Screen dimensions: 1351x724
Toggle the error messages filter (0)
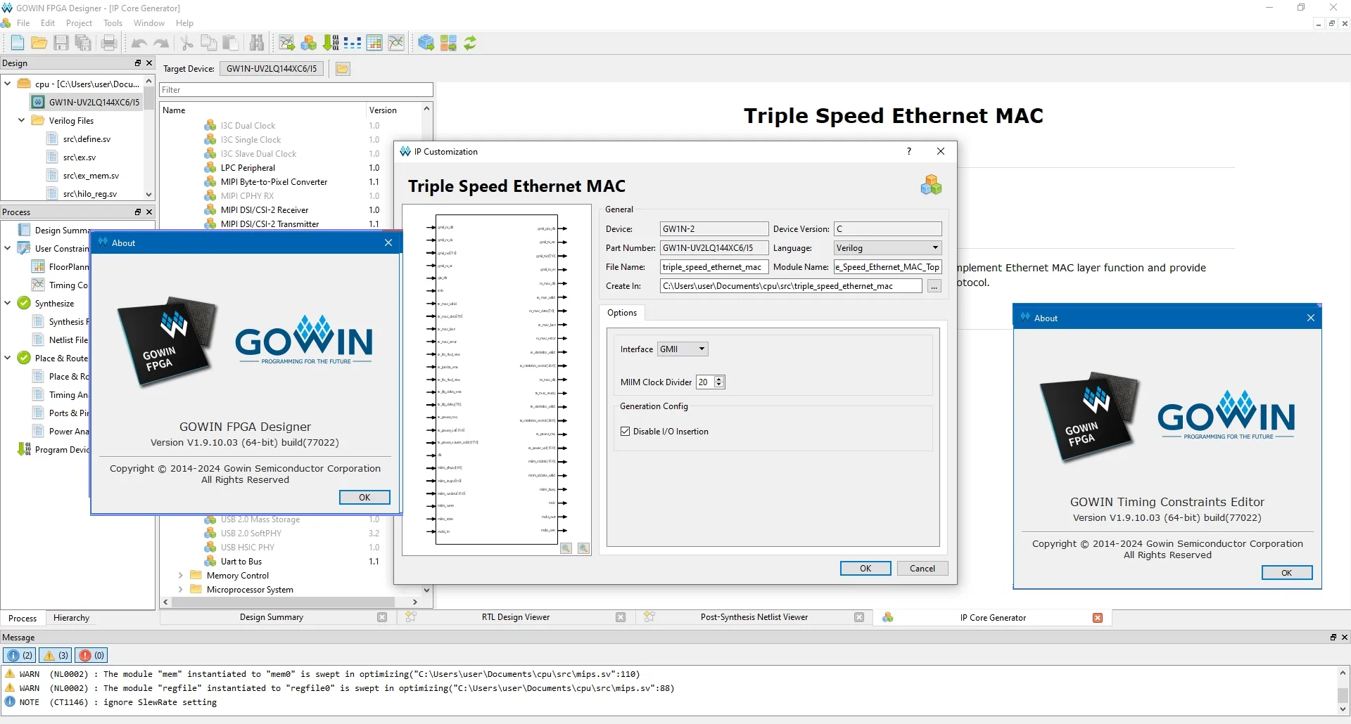[x=91, y=655]
